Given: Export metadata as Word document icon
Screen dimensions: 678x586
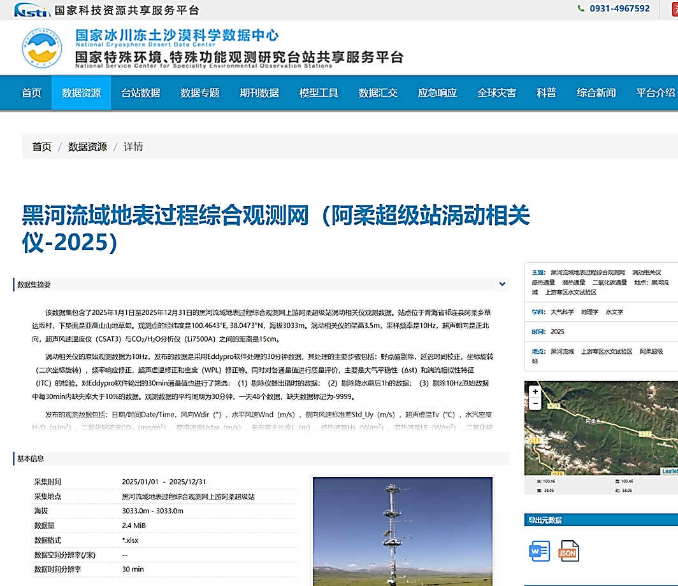Looking at the screenshot, I should tap(539, 551).
